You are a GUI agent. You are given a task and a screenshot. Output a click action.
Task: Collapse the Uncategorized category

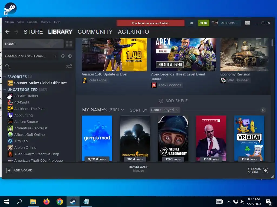click(x=5, y=89)
